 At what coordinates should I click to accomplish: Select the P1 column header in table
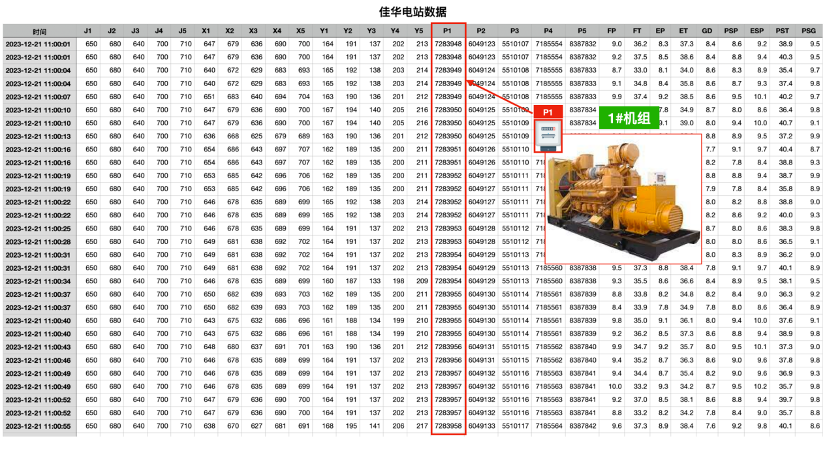[x=448, y=31]
